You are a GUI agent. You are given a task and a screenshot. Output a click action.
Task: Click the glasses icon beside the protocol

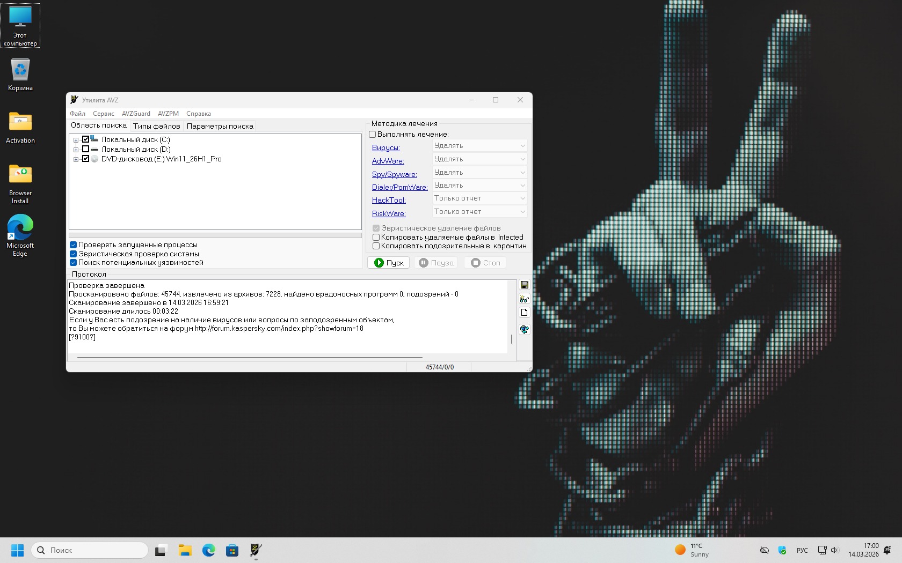524,299
